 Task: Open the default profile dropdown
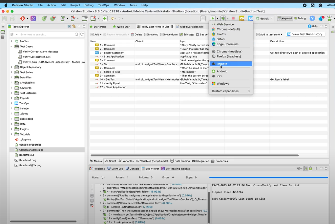(x=264, y=18)
